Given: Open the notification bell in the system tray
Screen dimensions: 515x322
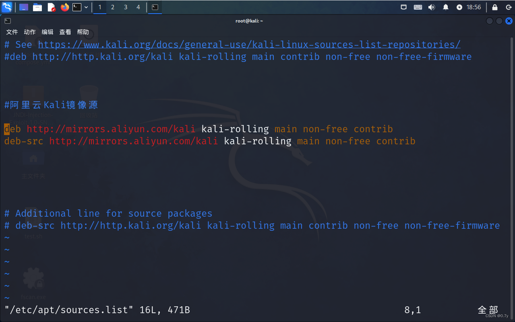Looking at the screenshot, I should [x=445, y=7].
